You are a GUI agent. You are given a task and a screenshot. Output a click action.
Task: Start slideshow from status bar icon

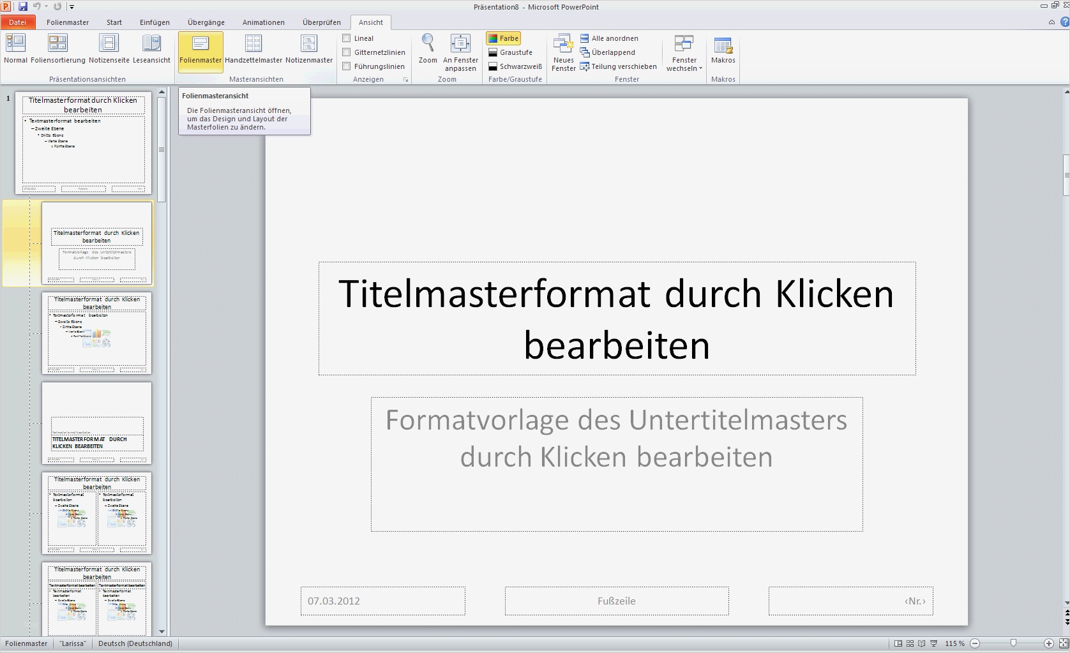tap(934, 643)
